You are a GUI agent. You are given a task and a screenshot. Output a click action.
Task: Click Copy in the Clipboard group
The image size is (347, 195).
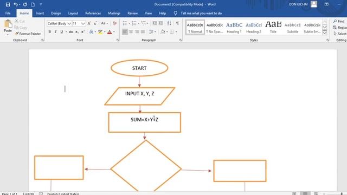(x=21, y=28)
